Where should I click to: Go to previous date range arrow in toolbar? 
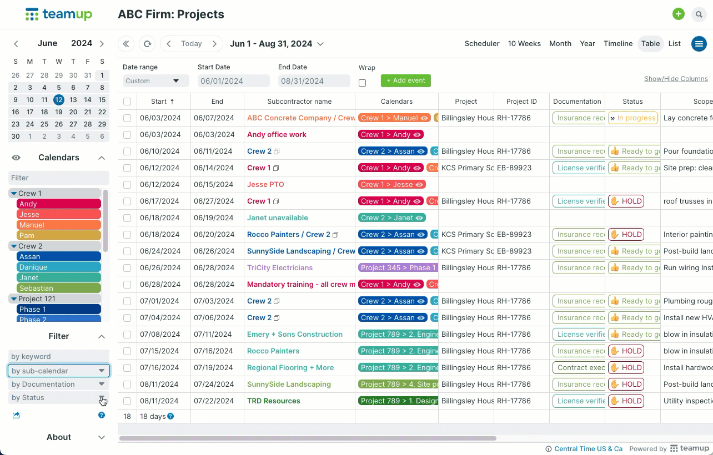pyautogui.click(x=169, y=44)
